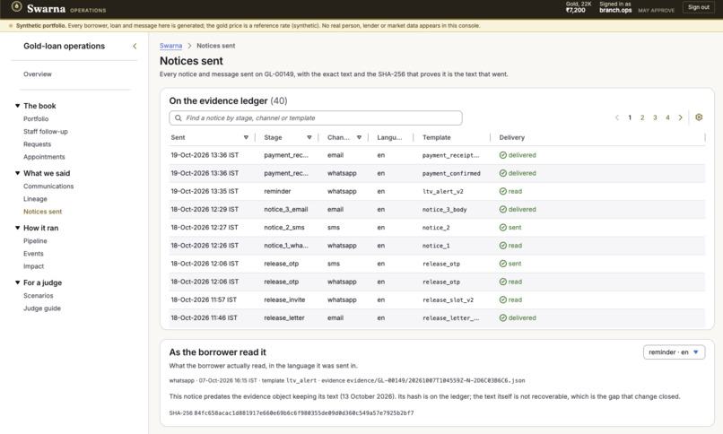Open Judge guide page

[x=42, y=308]
